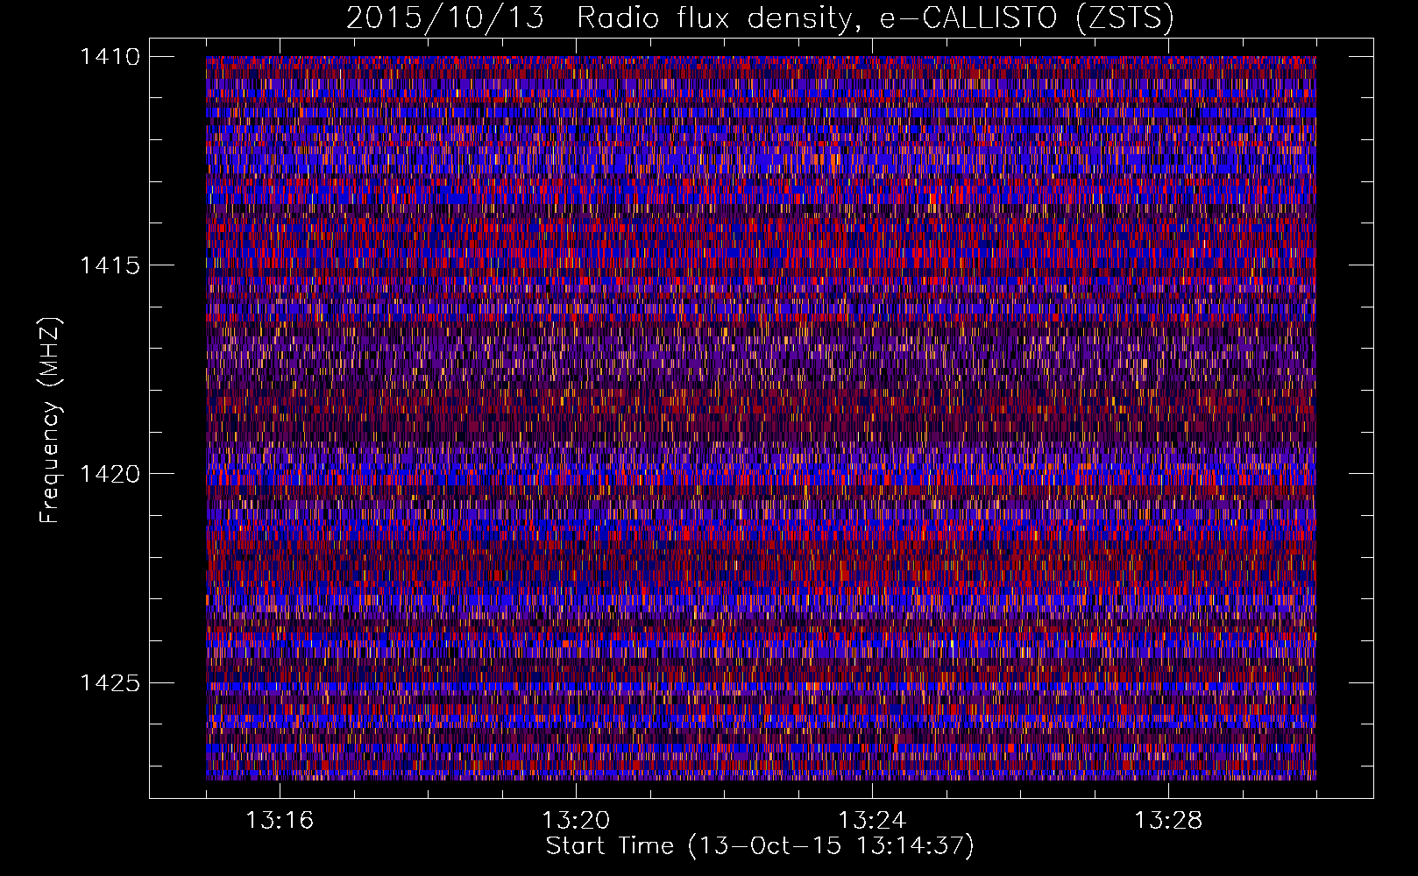The height and width of the screenshot is (876, 1418).
Task: Click the 13:28 time axis label
Action: (1168, 821)
